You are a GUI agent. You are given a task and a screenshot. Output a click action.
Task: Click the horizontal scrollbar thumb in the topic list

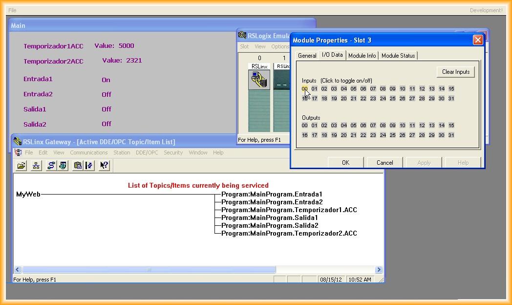coord(149,270)
